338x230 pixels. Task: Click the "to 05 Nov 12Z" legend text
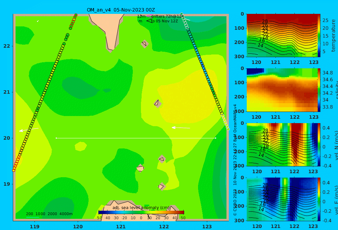click(165, 21)
